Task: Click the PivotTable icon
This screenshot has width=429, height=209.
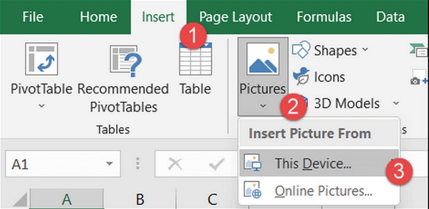Action: (42, 59)
